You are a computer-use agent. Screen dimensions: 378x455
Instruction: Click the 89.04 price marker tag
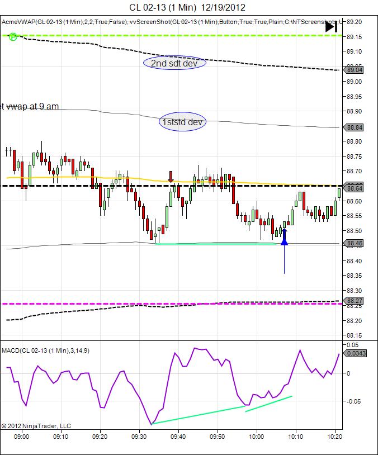coord(353,70)
